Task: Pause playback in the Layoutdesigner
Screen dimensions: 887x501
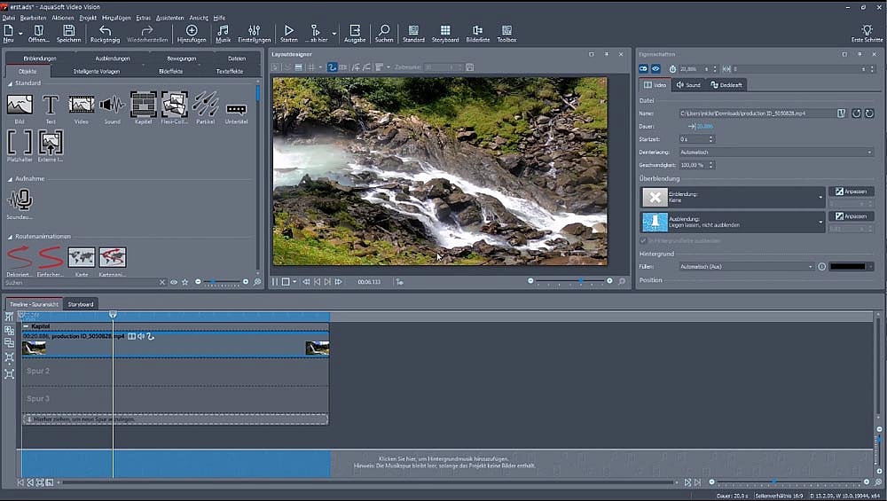Action: [275, 282]
